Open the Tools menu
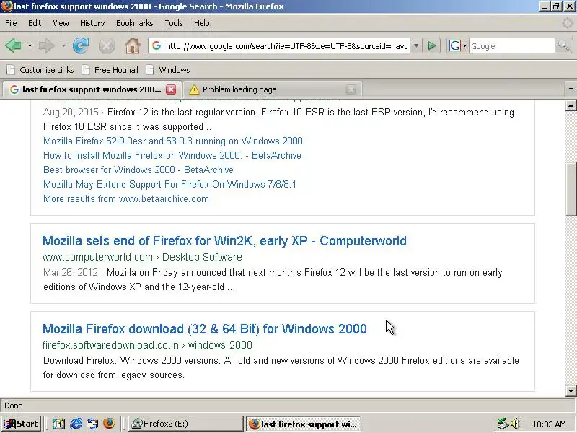Viewport: 577px width, 433px height. [174, 23]
